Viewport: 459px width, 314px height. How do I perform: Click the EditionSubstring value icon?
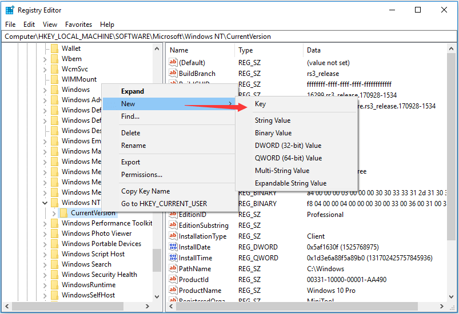(x=173, y=225)
